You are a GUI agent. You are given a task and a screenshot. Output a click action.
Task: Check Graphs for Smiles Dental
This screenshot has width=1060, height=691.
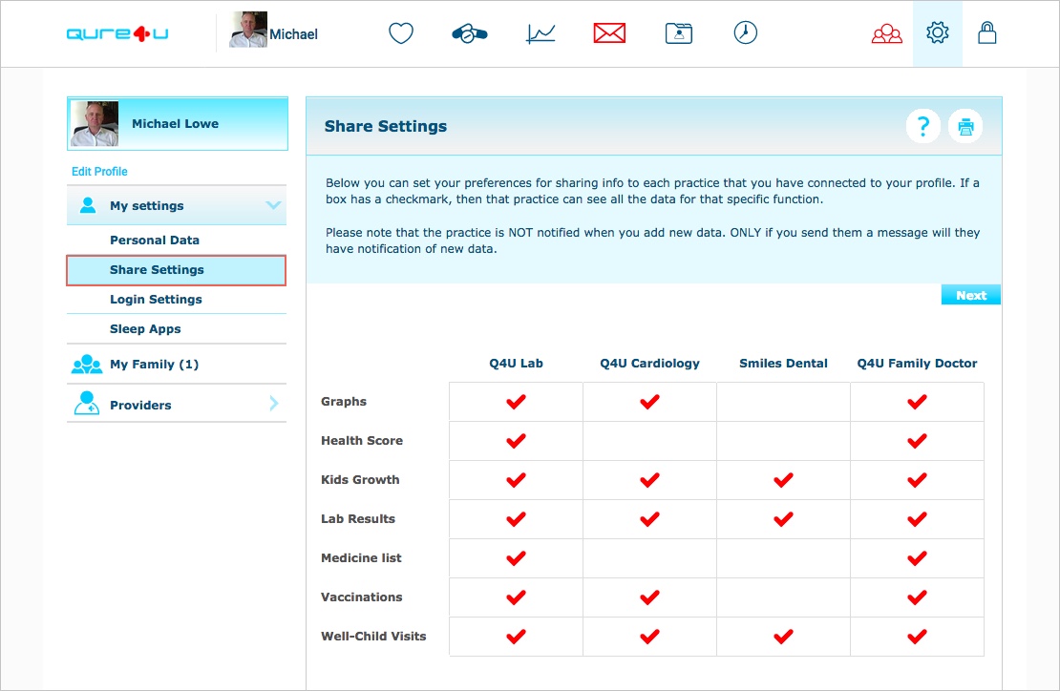783,402
